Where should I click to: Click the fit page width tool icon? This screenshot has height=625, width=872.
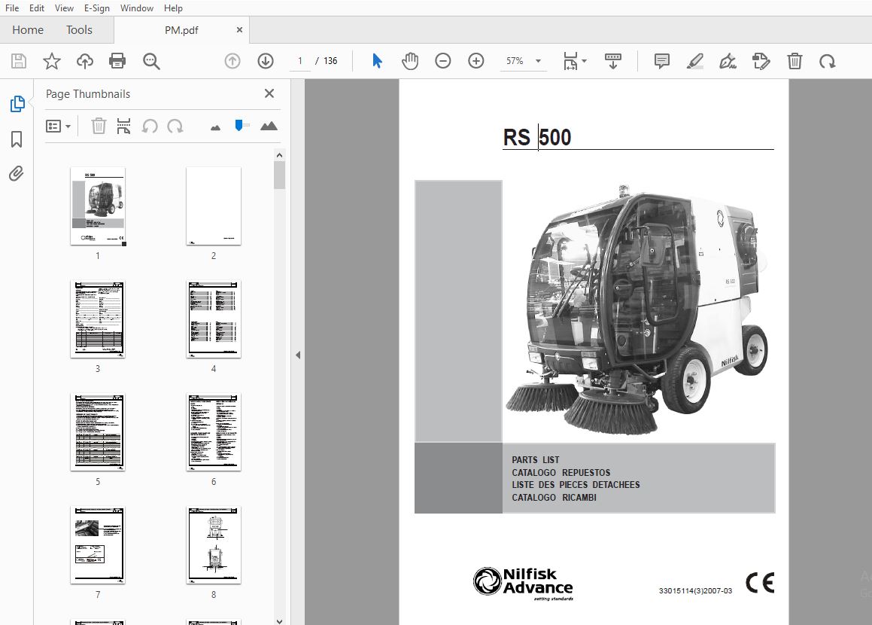click(x=570, y=61)
